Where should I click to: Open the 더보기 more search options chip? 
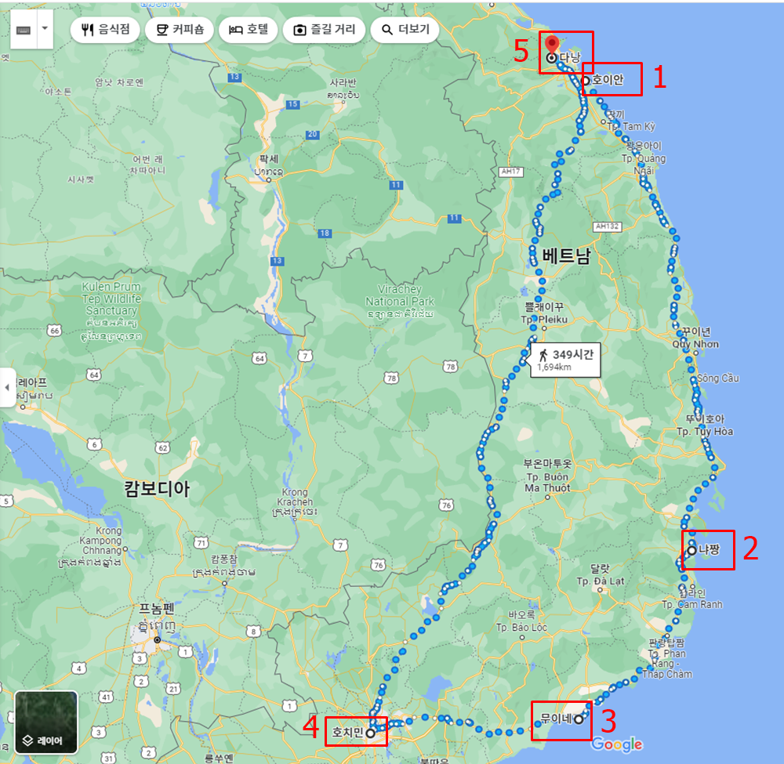(405, 30)
